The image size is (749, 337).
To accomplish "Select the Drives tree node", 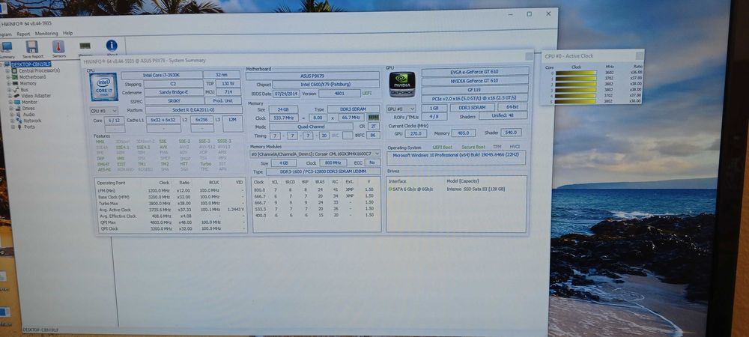I will [28, 109].
